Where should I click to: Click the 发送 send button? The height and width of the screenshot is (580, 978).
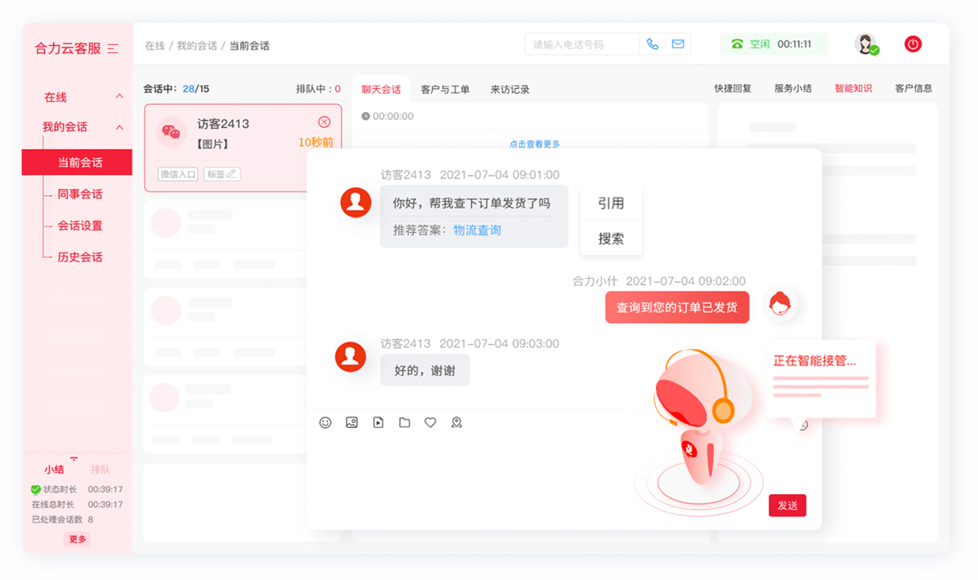pos(787,505)
